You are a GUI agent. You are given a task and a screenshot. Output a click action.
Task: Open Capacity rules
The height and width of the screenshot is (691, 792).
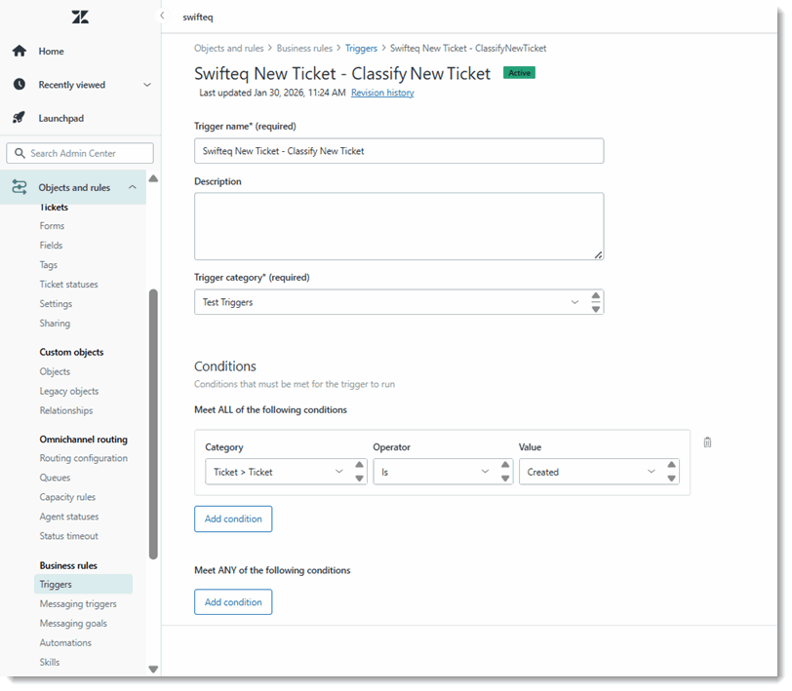[67, 497]
